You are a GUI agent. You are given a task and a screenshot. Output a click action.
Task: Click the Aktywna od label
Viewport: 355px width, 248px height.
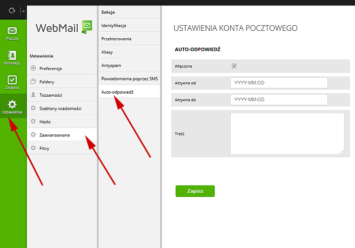[x=185, y=83]
